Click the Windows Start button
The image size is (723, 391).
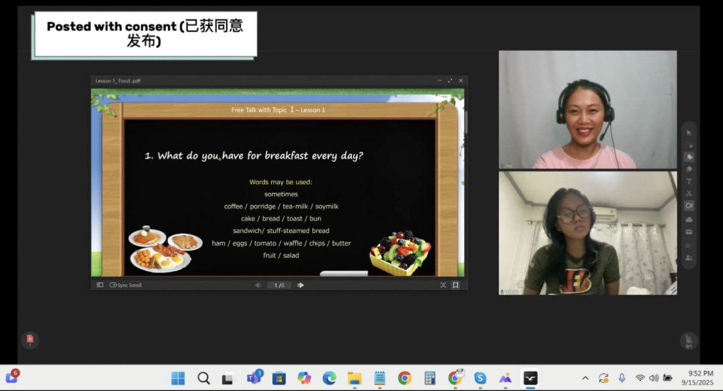point(178,378)
